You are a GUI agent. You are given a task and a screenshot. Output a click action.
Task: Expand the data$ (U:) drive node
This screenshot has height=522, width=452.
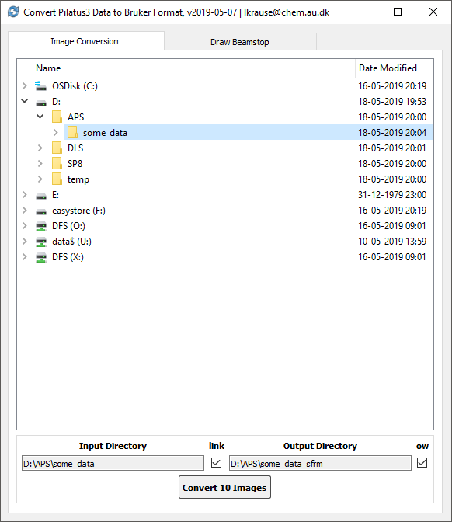(x=25, y=241)
